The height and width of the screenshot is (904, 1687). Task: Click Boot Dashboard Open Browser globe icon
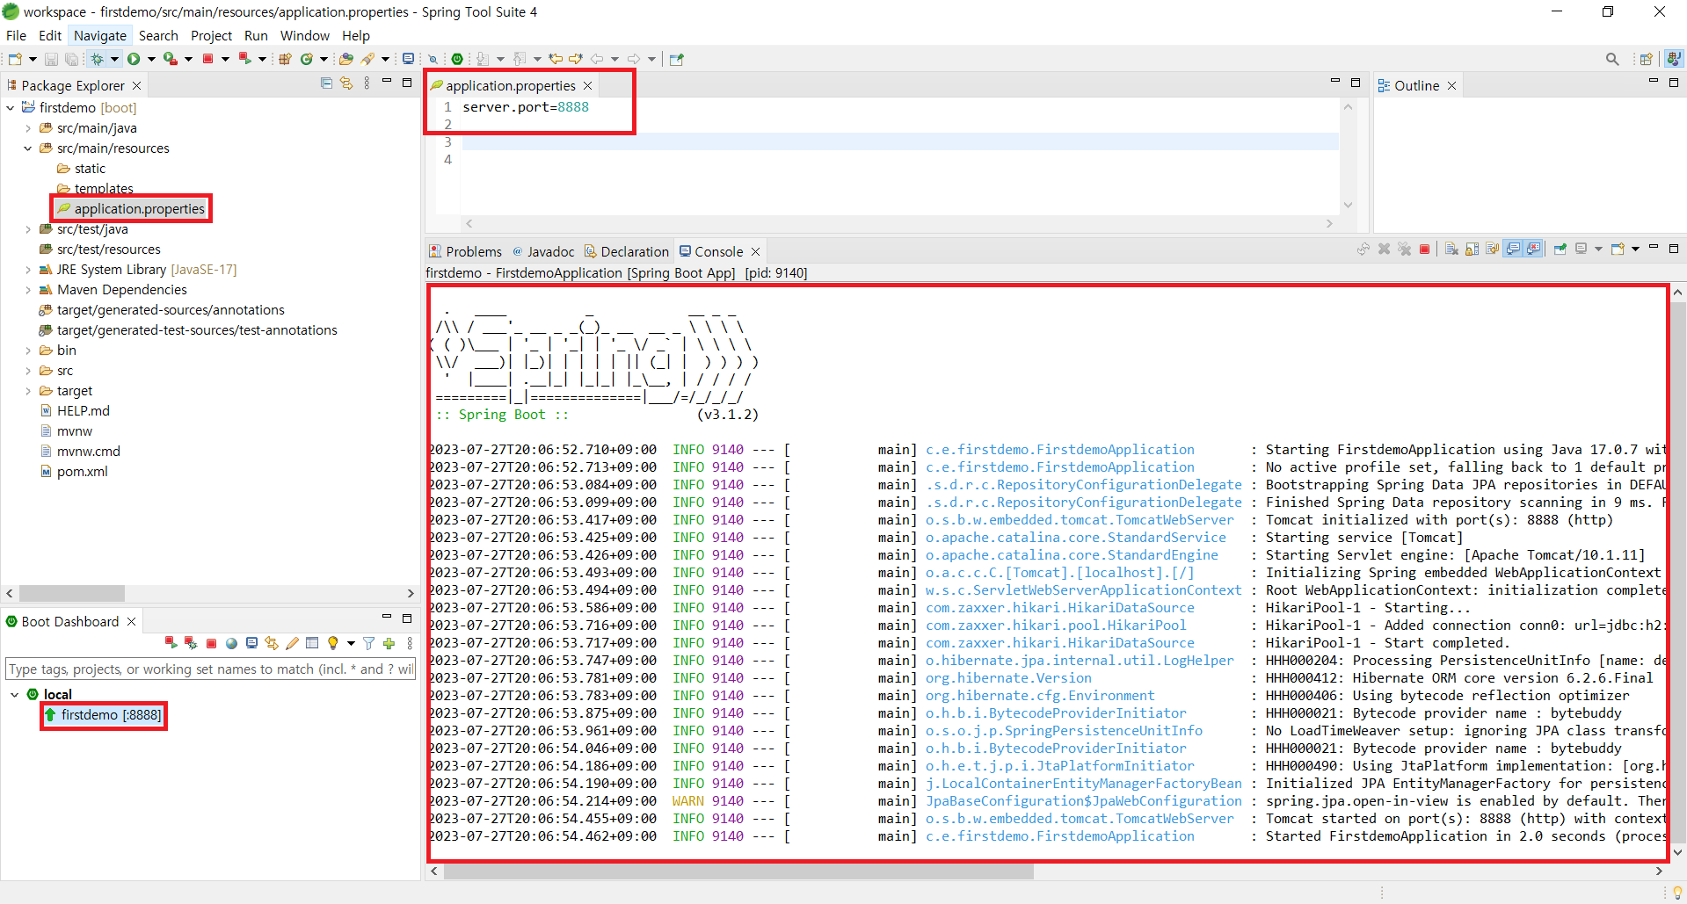click(231, 643)
